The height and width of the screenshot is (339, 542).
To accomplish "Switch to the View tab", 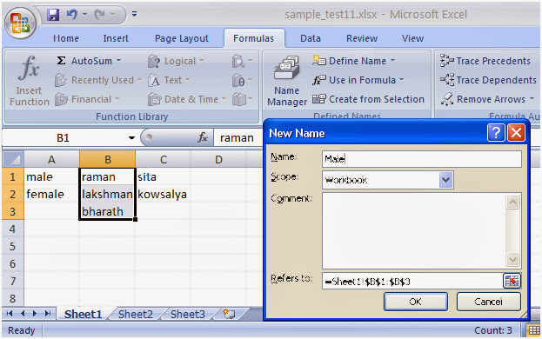I will [412, 38].
